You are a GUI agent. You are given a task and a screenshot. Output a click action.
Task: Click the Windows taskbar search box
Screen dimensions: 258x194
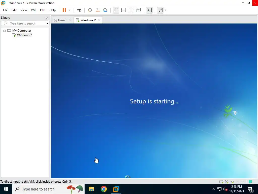48,189
